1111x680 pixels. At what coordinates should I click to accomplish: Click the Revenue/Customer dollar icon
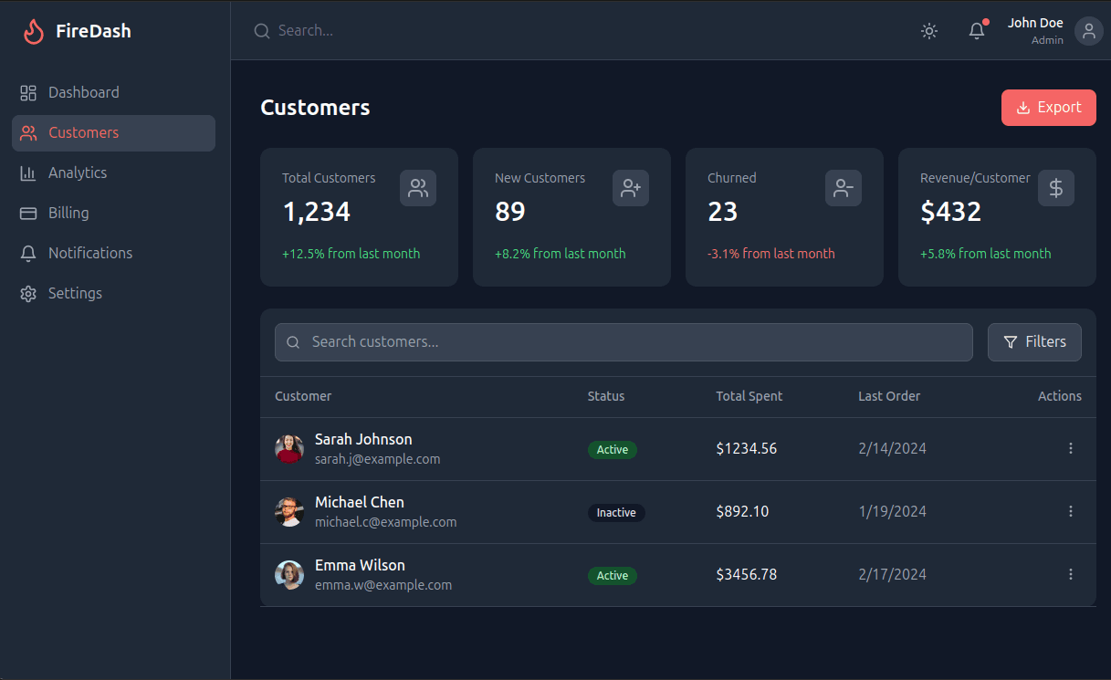click(1056, 188)
